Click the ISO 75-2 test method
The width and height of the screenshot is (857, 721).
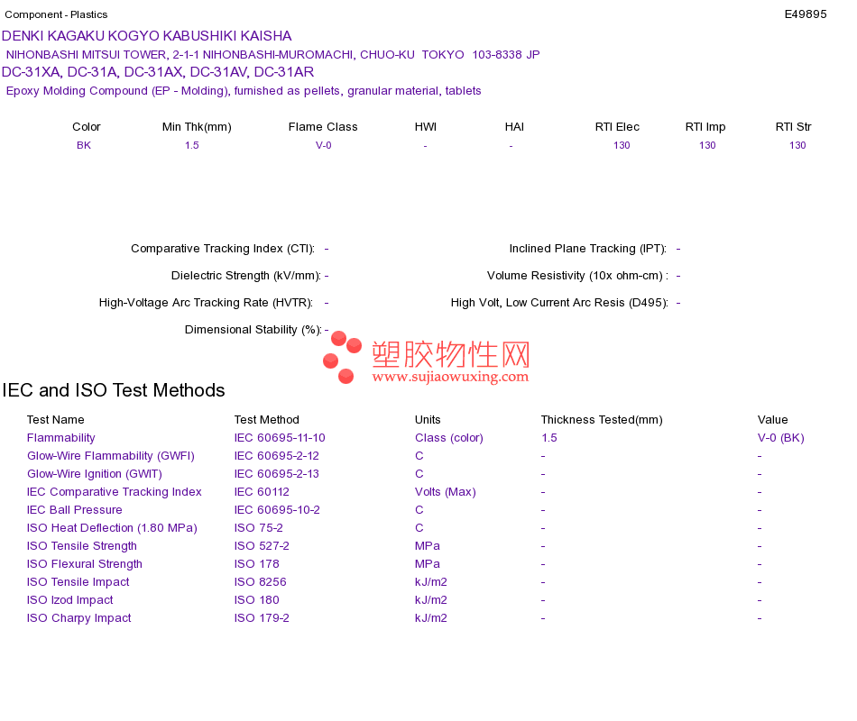click(259, 527)
